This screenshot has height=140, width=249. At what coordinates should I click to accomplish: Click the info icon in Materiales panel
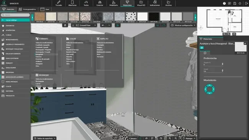[x=205, y=53]
